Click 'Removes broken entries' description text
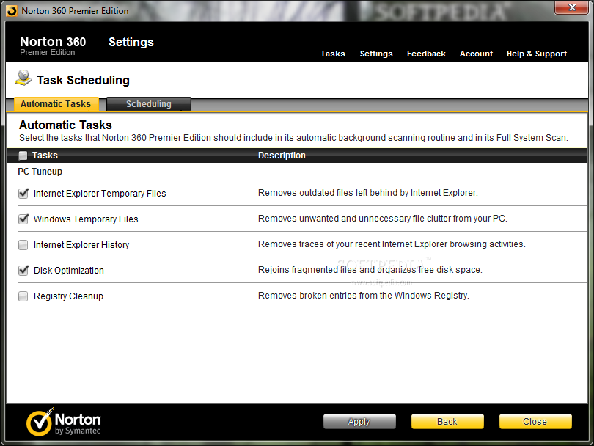594x446 pixels. (x=364, y=295)
